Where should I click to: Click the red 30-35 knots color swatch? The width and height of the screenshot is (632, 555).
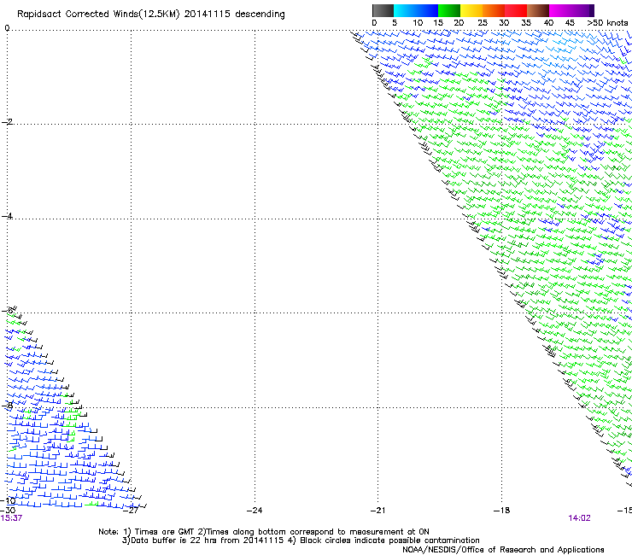[x=516, y=10]
